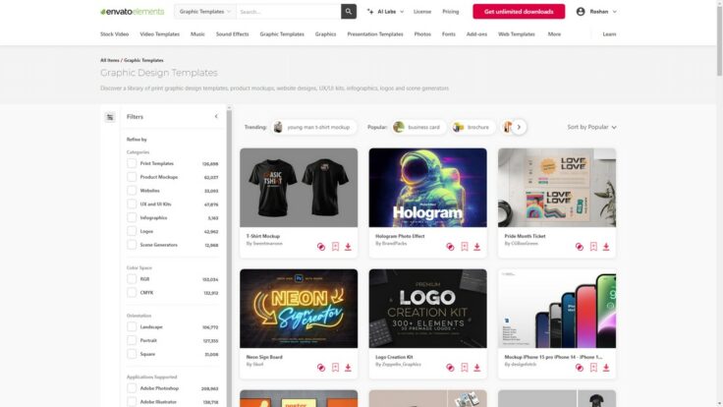Image resolution: width=723 pixels, height=407 pixels.
Task: Open Video Templates in navigation
Action: click(159, 34)
